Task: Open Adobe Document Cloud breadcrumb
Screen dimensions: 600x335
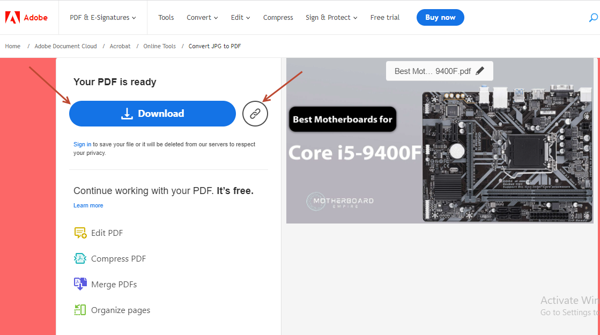Action: click(66, 46)
